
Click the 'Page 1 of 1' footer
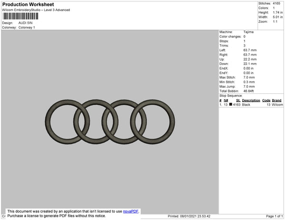pyautogui.click(x=275, y=216)
